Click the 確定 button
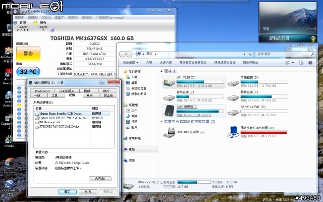Screen dimensions: 323x202 [x=67, y=192]
